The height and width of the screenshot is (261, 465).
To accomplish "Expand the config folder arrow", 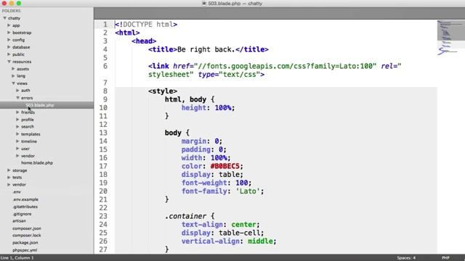I will coord(9,40).
